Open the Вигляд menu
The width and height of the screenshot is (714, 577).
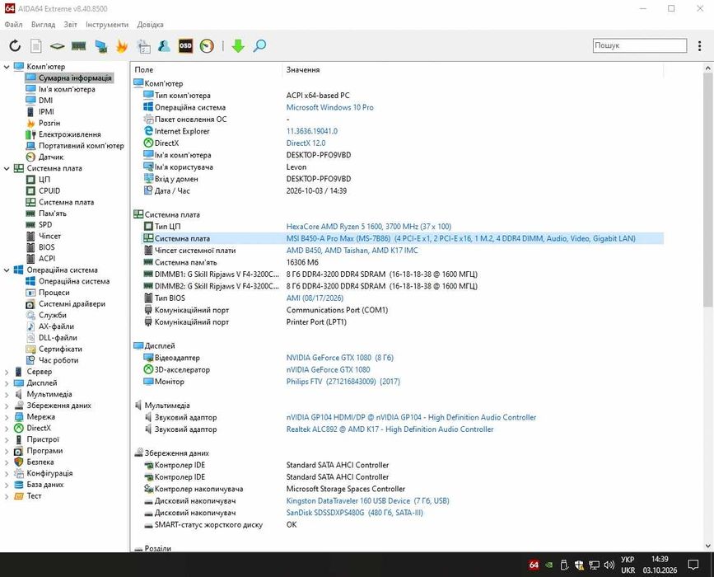click(44, 25)
